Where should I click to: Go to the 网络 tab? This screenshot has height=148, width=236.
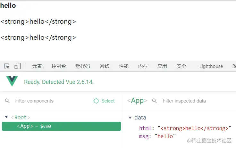tap(105, 66)
